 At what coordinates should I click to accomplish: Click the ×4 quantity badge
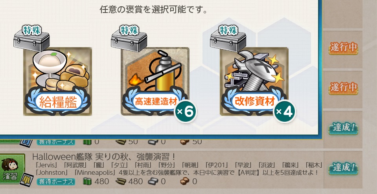(x=285, y=112)
